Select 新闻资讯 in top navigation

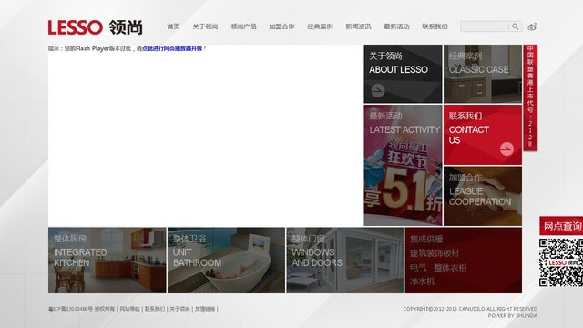[x=358, y=26]
